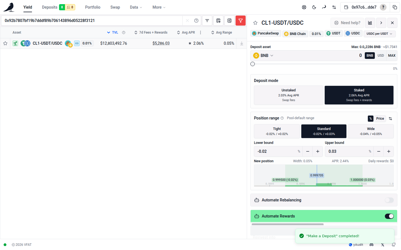
Task: Open position range settings sliders icon
Action: (x=390, y=119)
